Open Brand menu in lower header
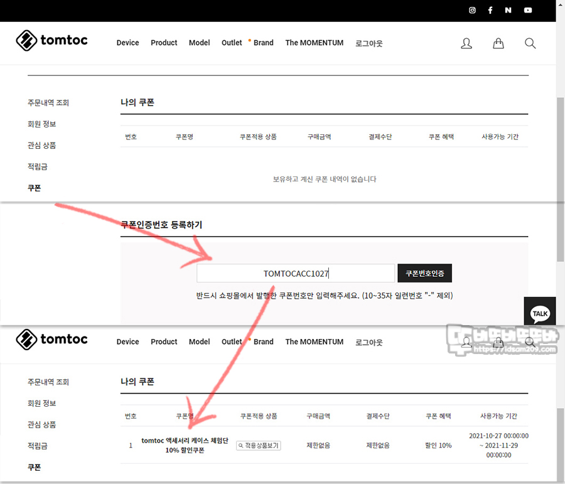The width and height of the screenshot is (565, 484). point(264,342)
